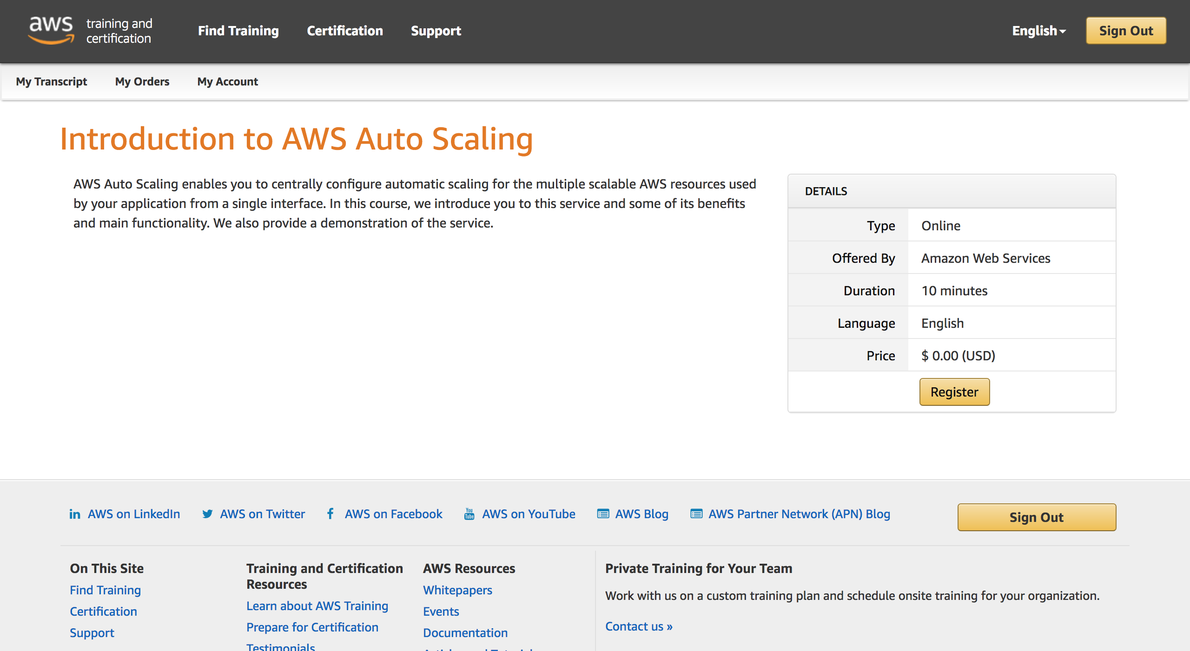
Task: Open the Support header menu
Action: pos(436,31)
